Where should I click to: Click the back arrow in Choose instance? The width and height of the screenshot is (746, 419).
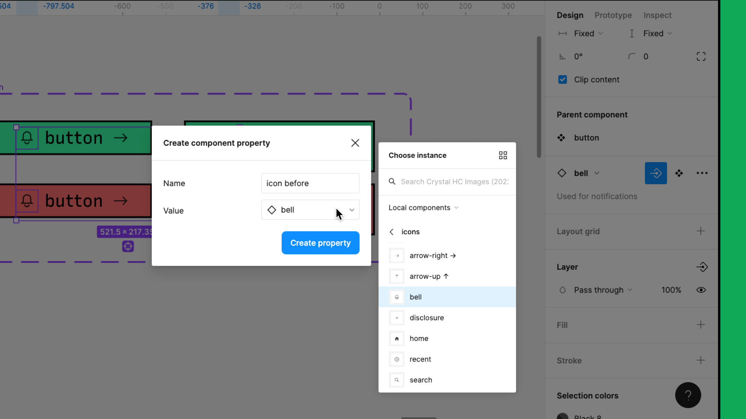(392, 231)
